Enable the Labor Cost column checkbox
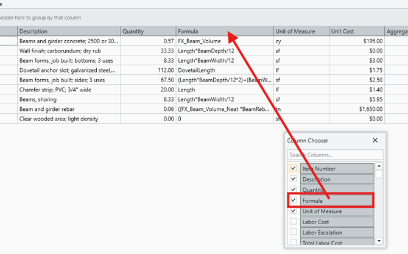 click(294, 222)
